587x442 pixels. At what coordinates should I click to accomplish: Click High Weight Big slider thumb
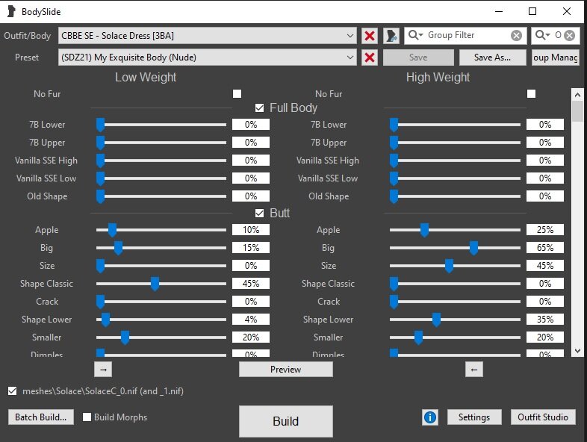pyautogui.click(x=473, y=248)
